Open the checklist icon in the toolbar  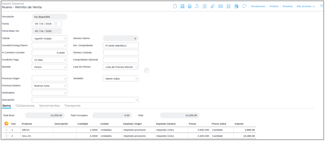point(229,6)
